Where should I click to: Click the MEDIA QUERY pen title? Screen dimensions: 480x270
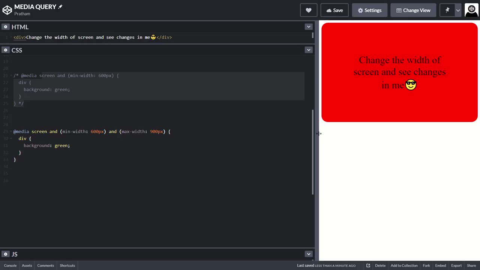35,7
